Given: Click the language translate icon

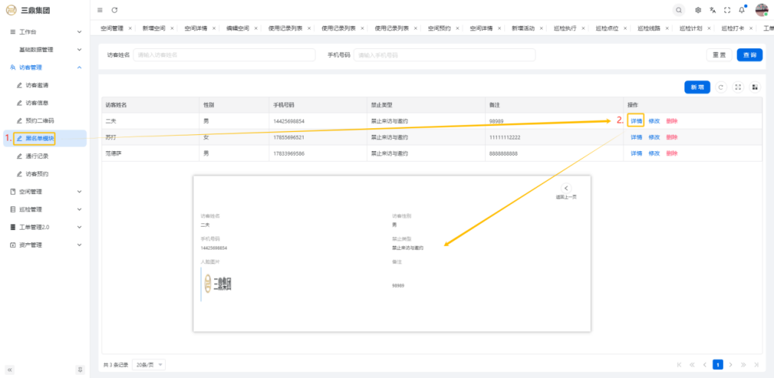Looking at the screenshot, I should point(713,10).
